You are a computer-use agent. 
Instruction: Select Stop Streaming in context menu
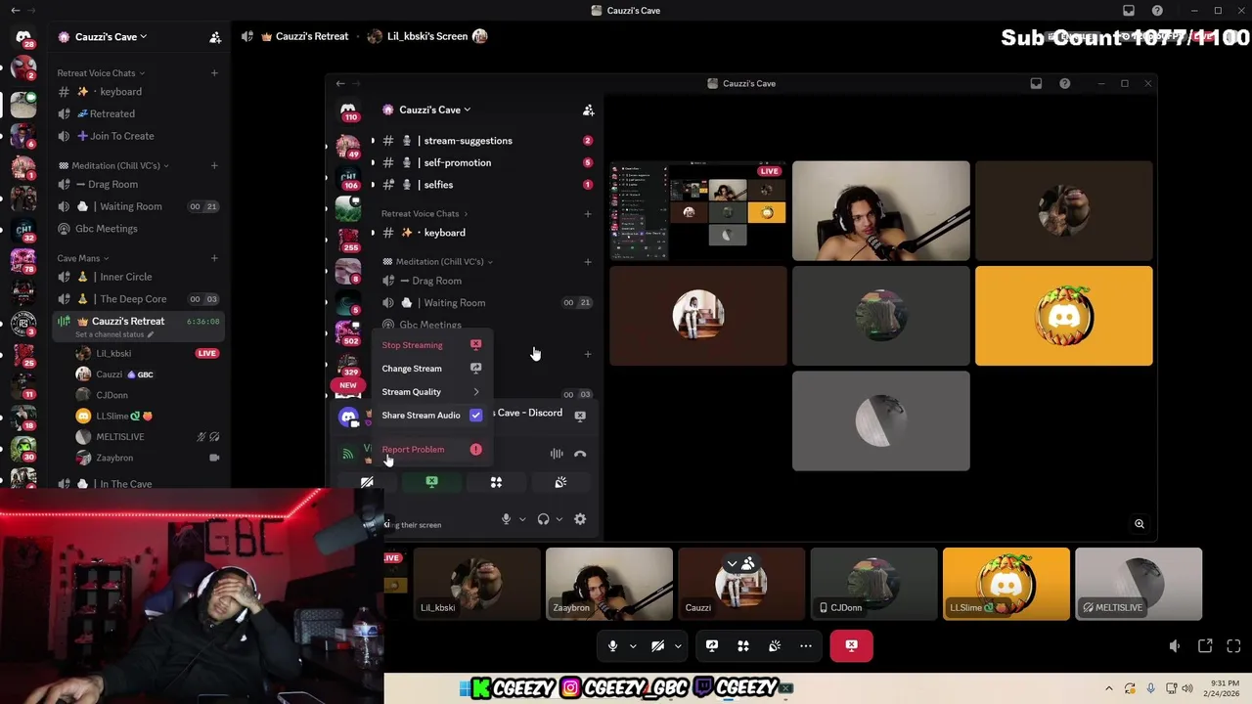(x=431, y=345)
